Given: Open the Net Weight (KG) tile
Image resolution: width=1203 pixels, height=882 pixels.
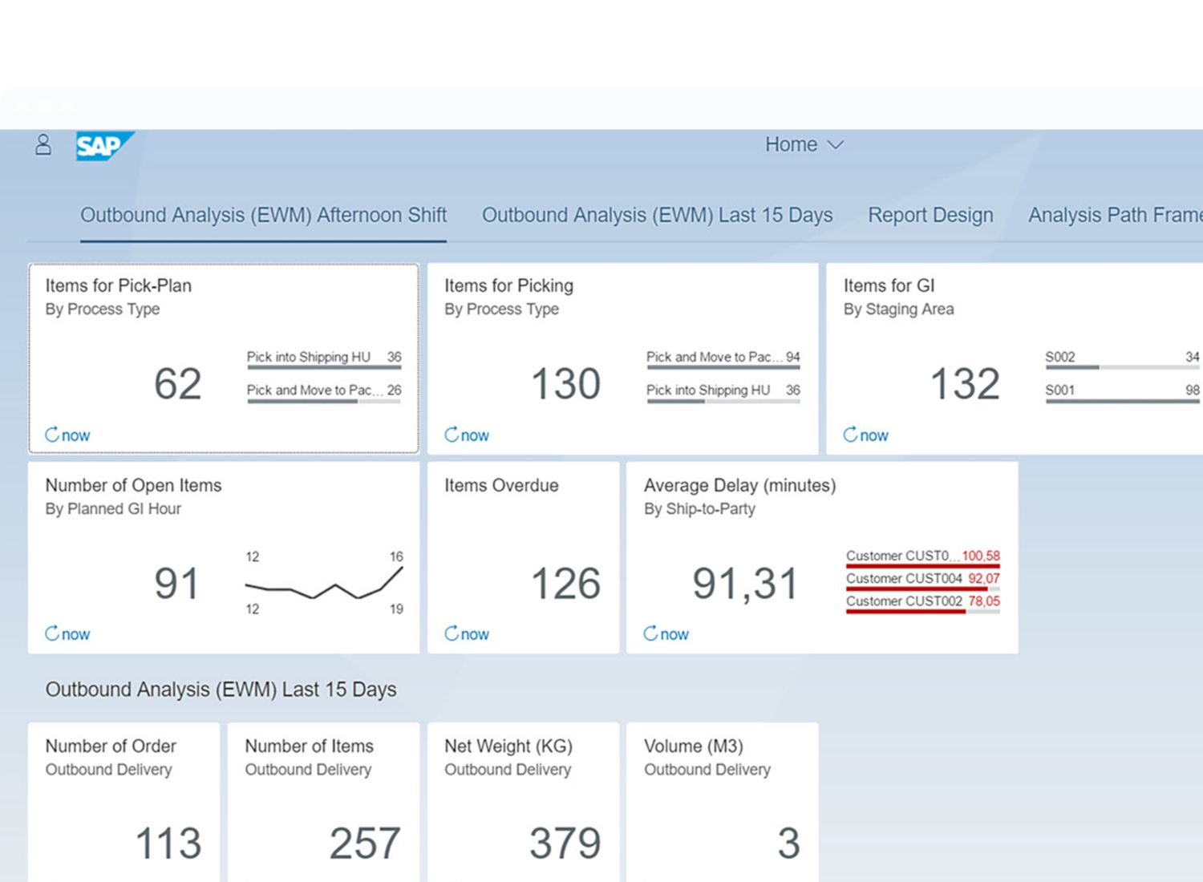Looking at the screenshot, I should click(523, 802).
